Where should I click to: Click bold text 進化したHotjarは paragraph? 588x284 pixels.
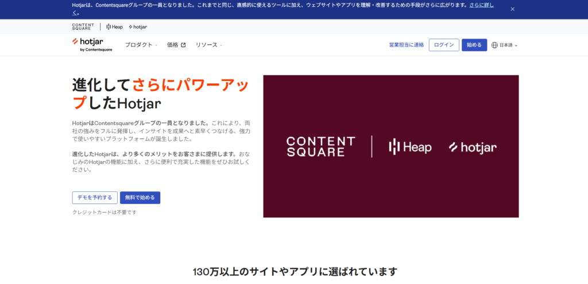coord(154,154)
